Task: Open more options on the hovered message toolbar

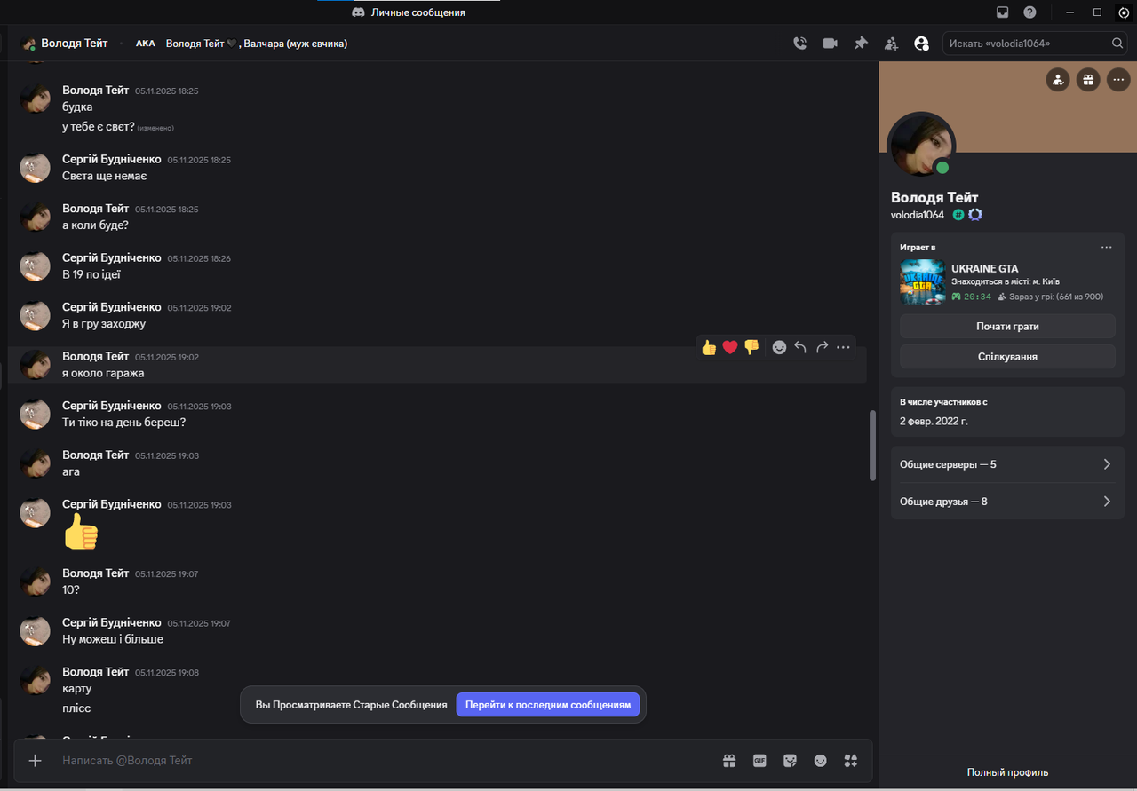Action: (843, 347)
